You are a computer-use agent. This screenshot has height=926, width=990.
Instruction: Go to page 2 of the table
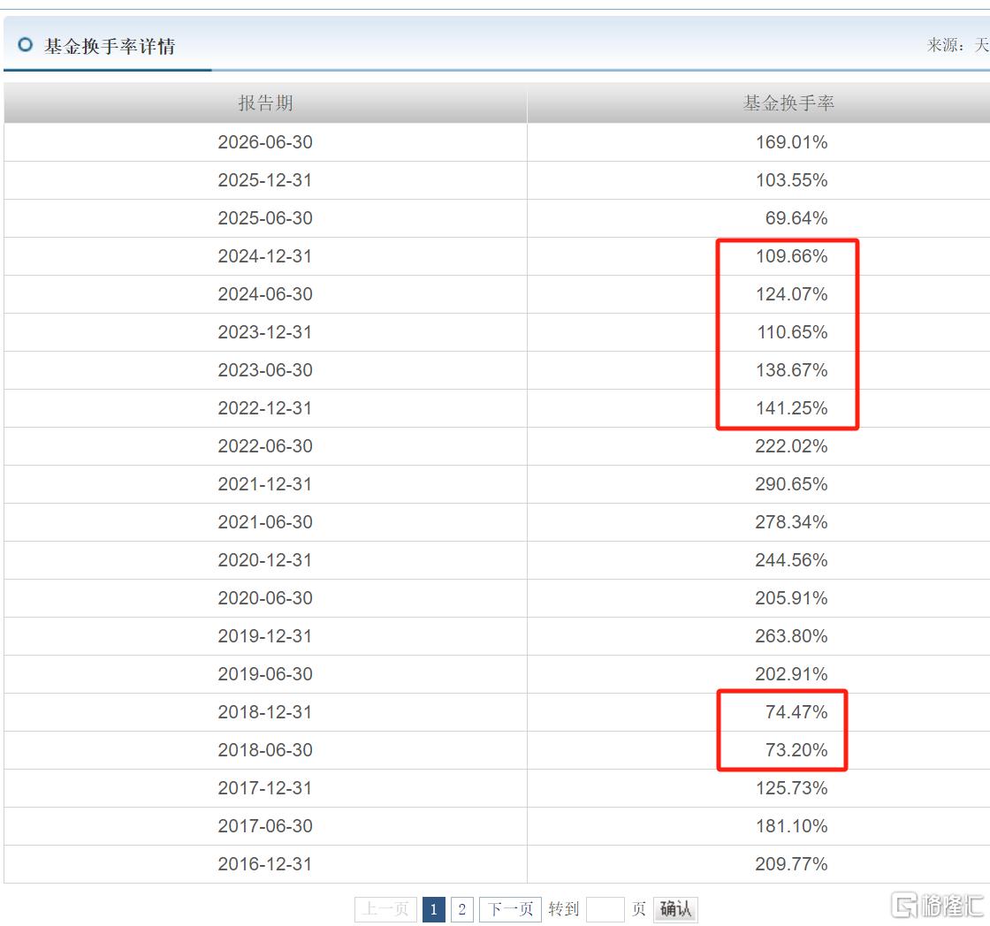(462, 909)
